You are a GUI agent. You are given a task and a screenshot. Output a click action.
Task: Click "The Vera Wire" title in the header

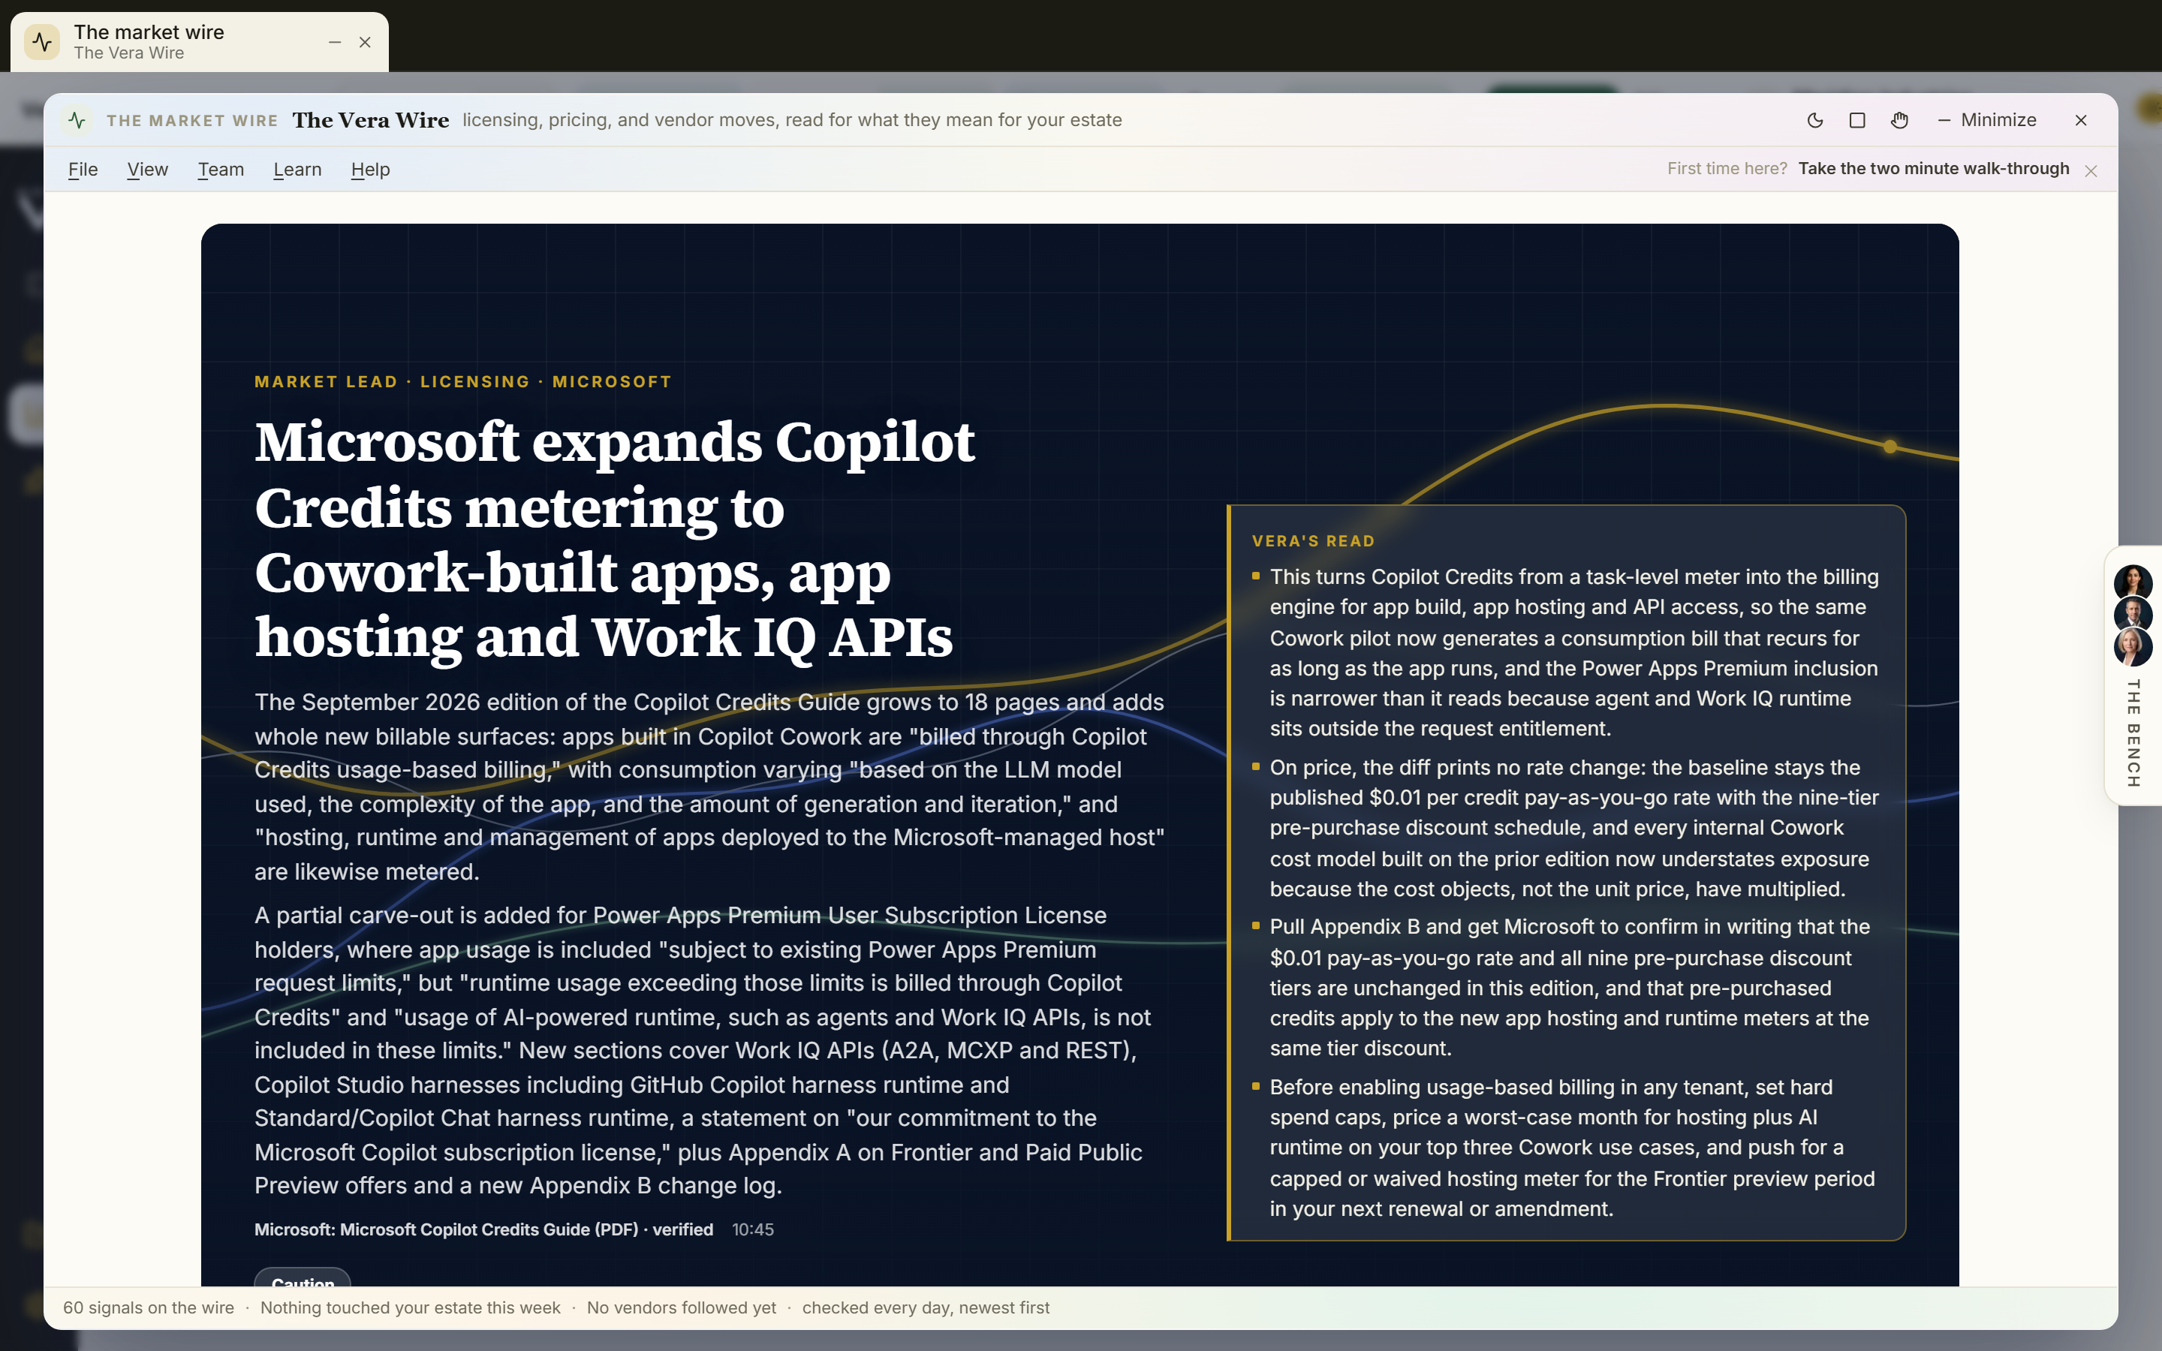pyautogui.click(x=371, y=120)
